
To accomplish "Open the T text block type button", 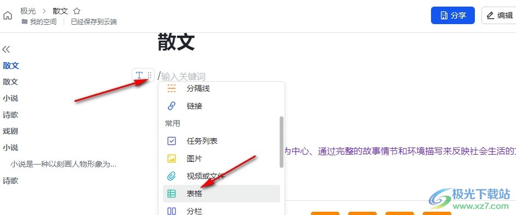I will coord(139,75).
